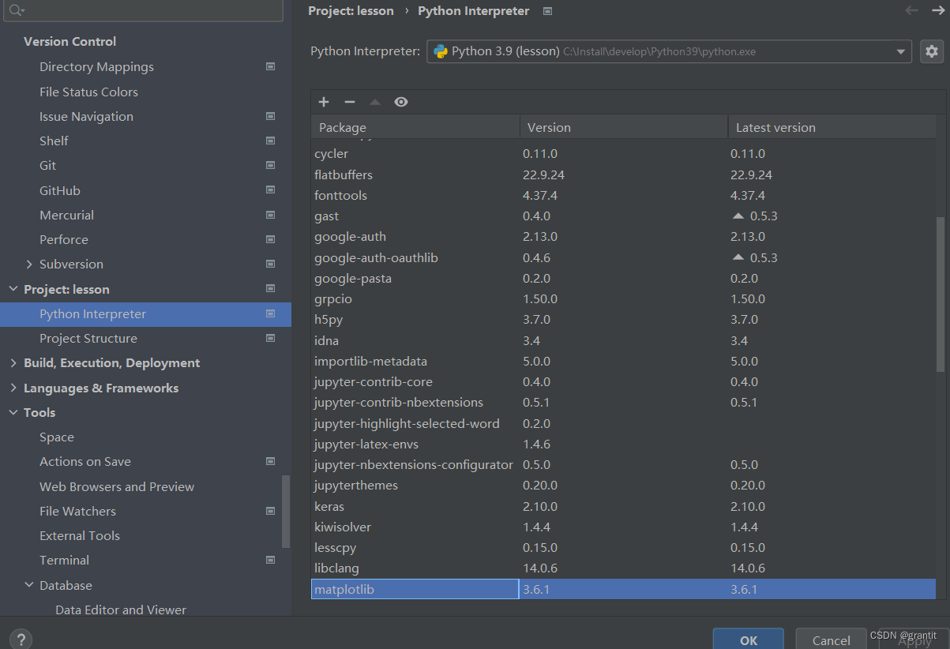Select the keras package row
The image size is (950, 649).
(x=624, y=506)
